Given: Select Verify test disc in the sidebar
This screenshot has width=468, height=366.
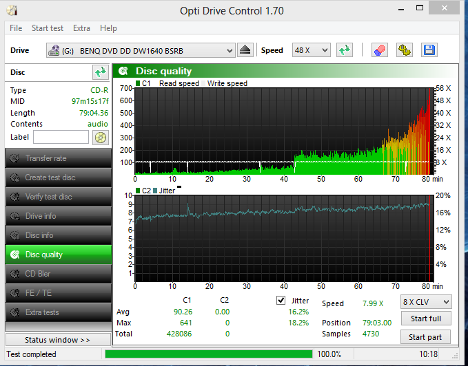Looking at the screenshot, I should [x=58, y=197].
